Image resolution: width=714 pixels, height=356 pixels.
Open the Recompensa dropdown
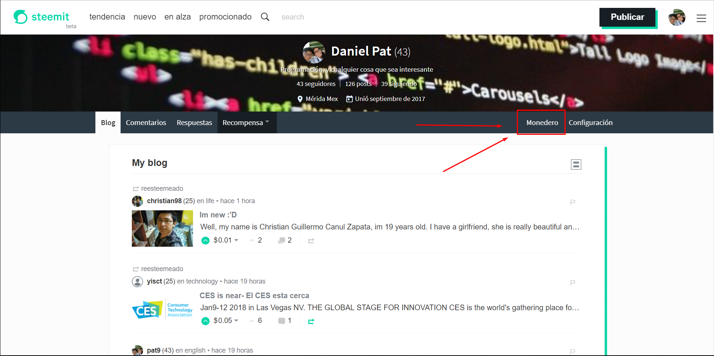247,122
